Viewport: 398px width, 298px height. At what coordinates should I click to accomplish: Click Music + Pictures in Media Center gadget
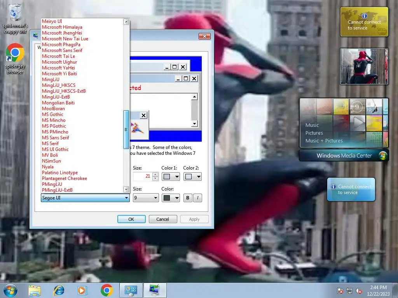click(324, 140)
